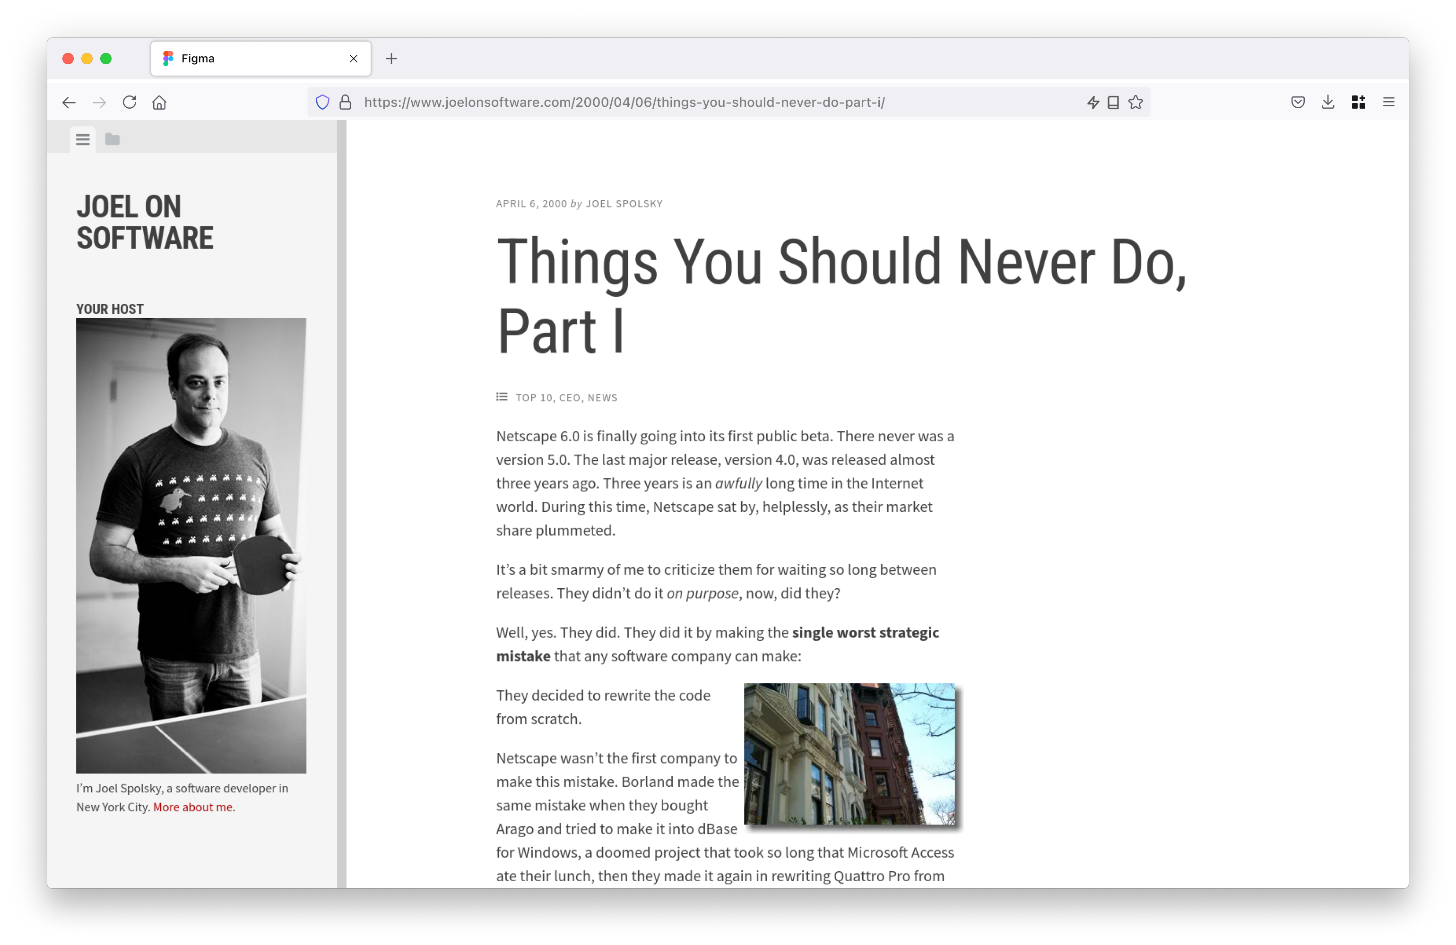Screen dimensions: 1456x945
Task: Bookmark this page using the star
Action: tap(1135, 102)
